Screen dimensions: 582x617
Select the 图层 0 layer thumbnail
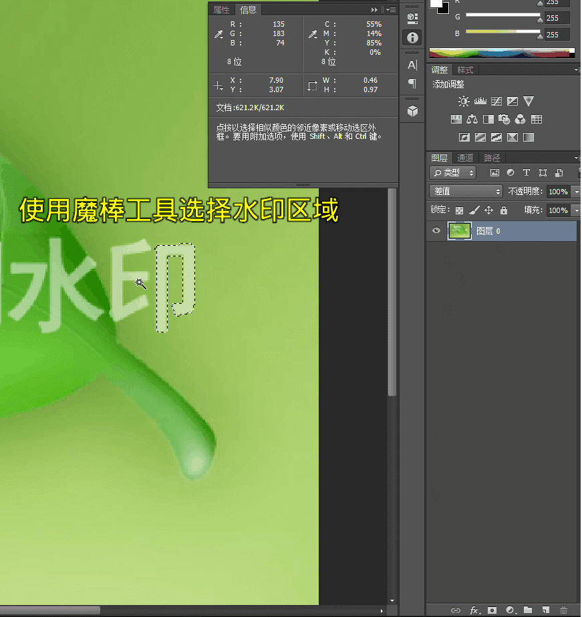coord(459,231)
